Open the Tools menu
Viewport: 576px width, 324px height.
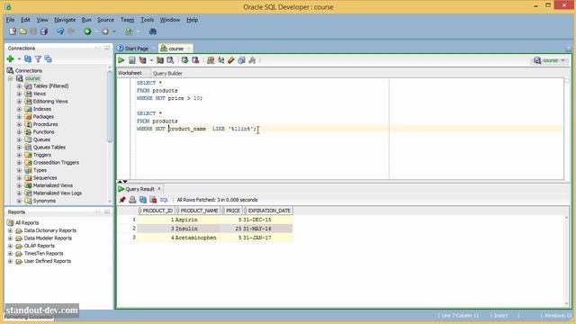(148, 20)
